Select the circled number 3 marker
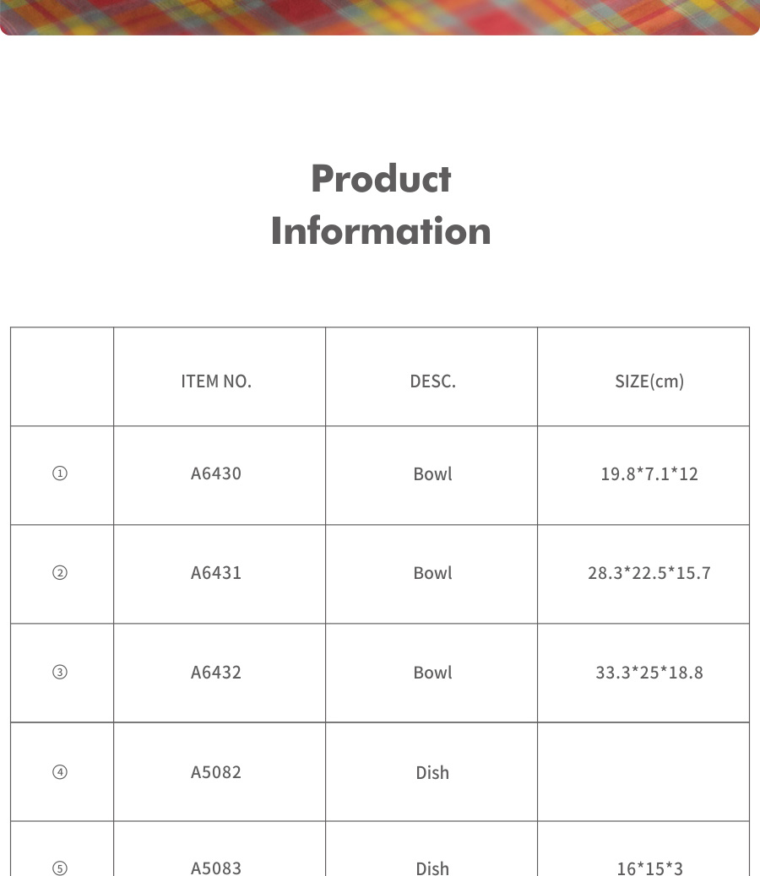 (x=60, y=673)
